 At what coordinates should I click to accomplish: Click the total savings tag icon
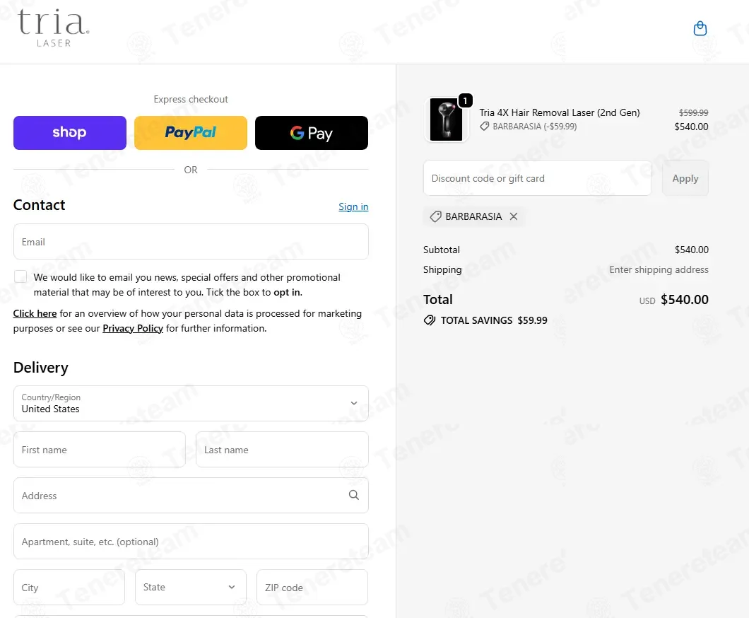(430, 320)
